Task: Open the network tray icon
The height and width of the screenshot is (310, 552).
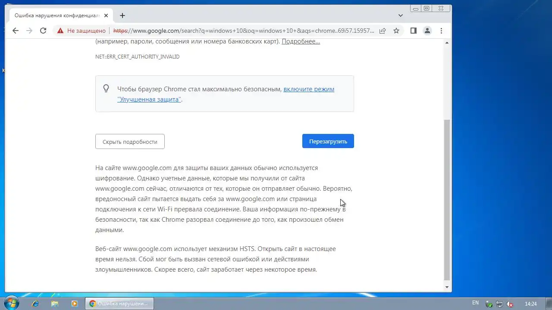Action: pos(499,304)
